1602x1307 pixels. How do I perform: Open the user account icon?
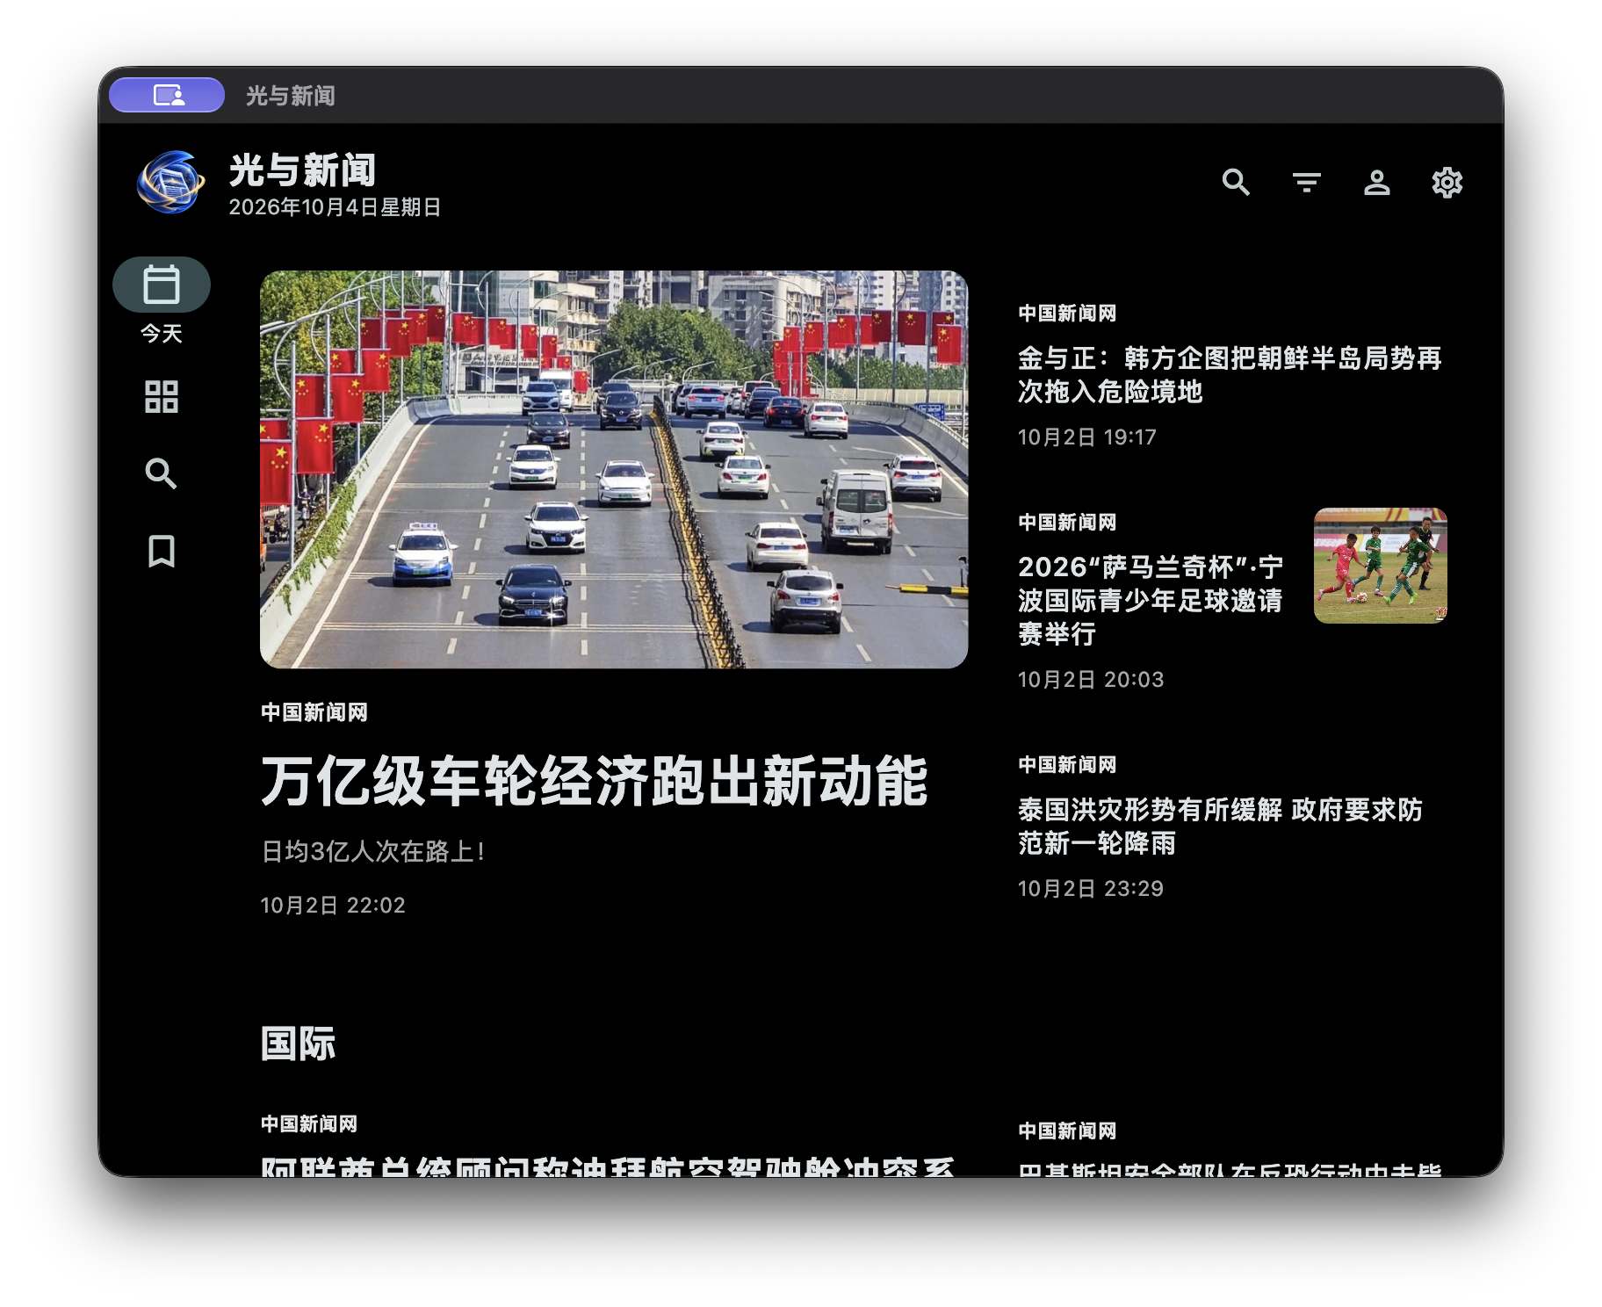click(x=1376, y=183)
